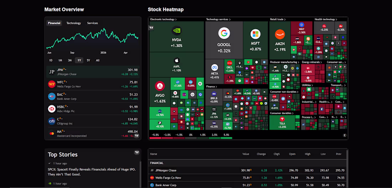The image size is (392, 188).
Task: Select the +8.10% heatmap tile
Action: [160, 124]
